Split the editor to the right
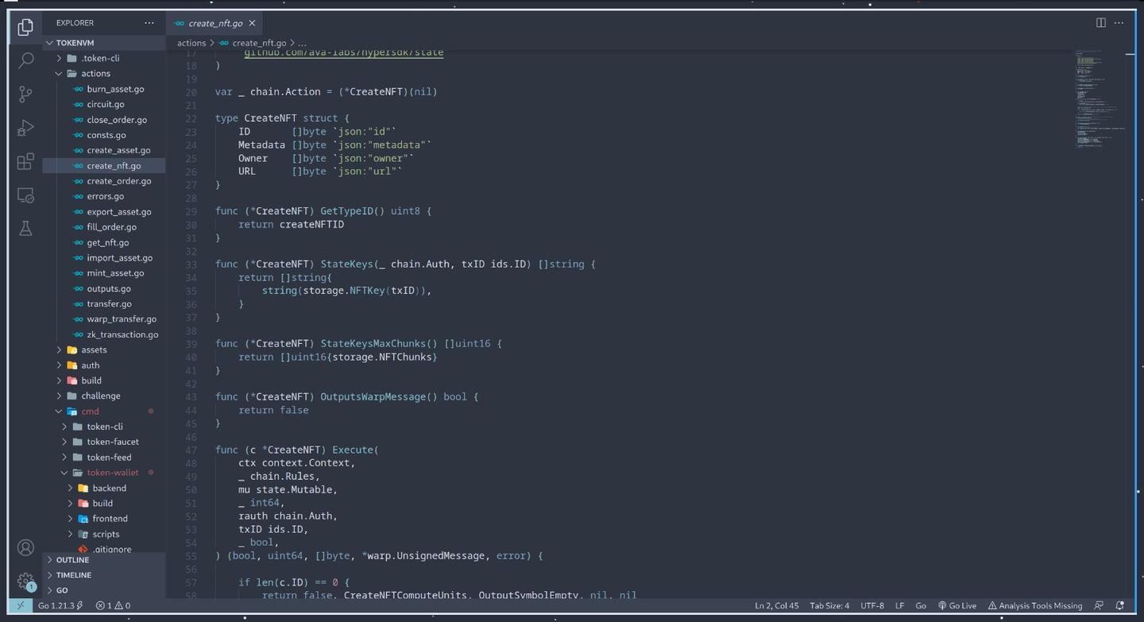This screenshot has height=622, width=1144. pos(1100,23)
